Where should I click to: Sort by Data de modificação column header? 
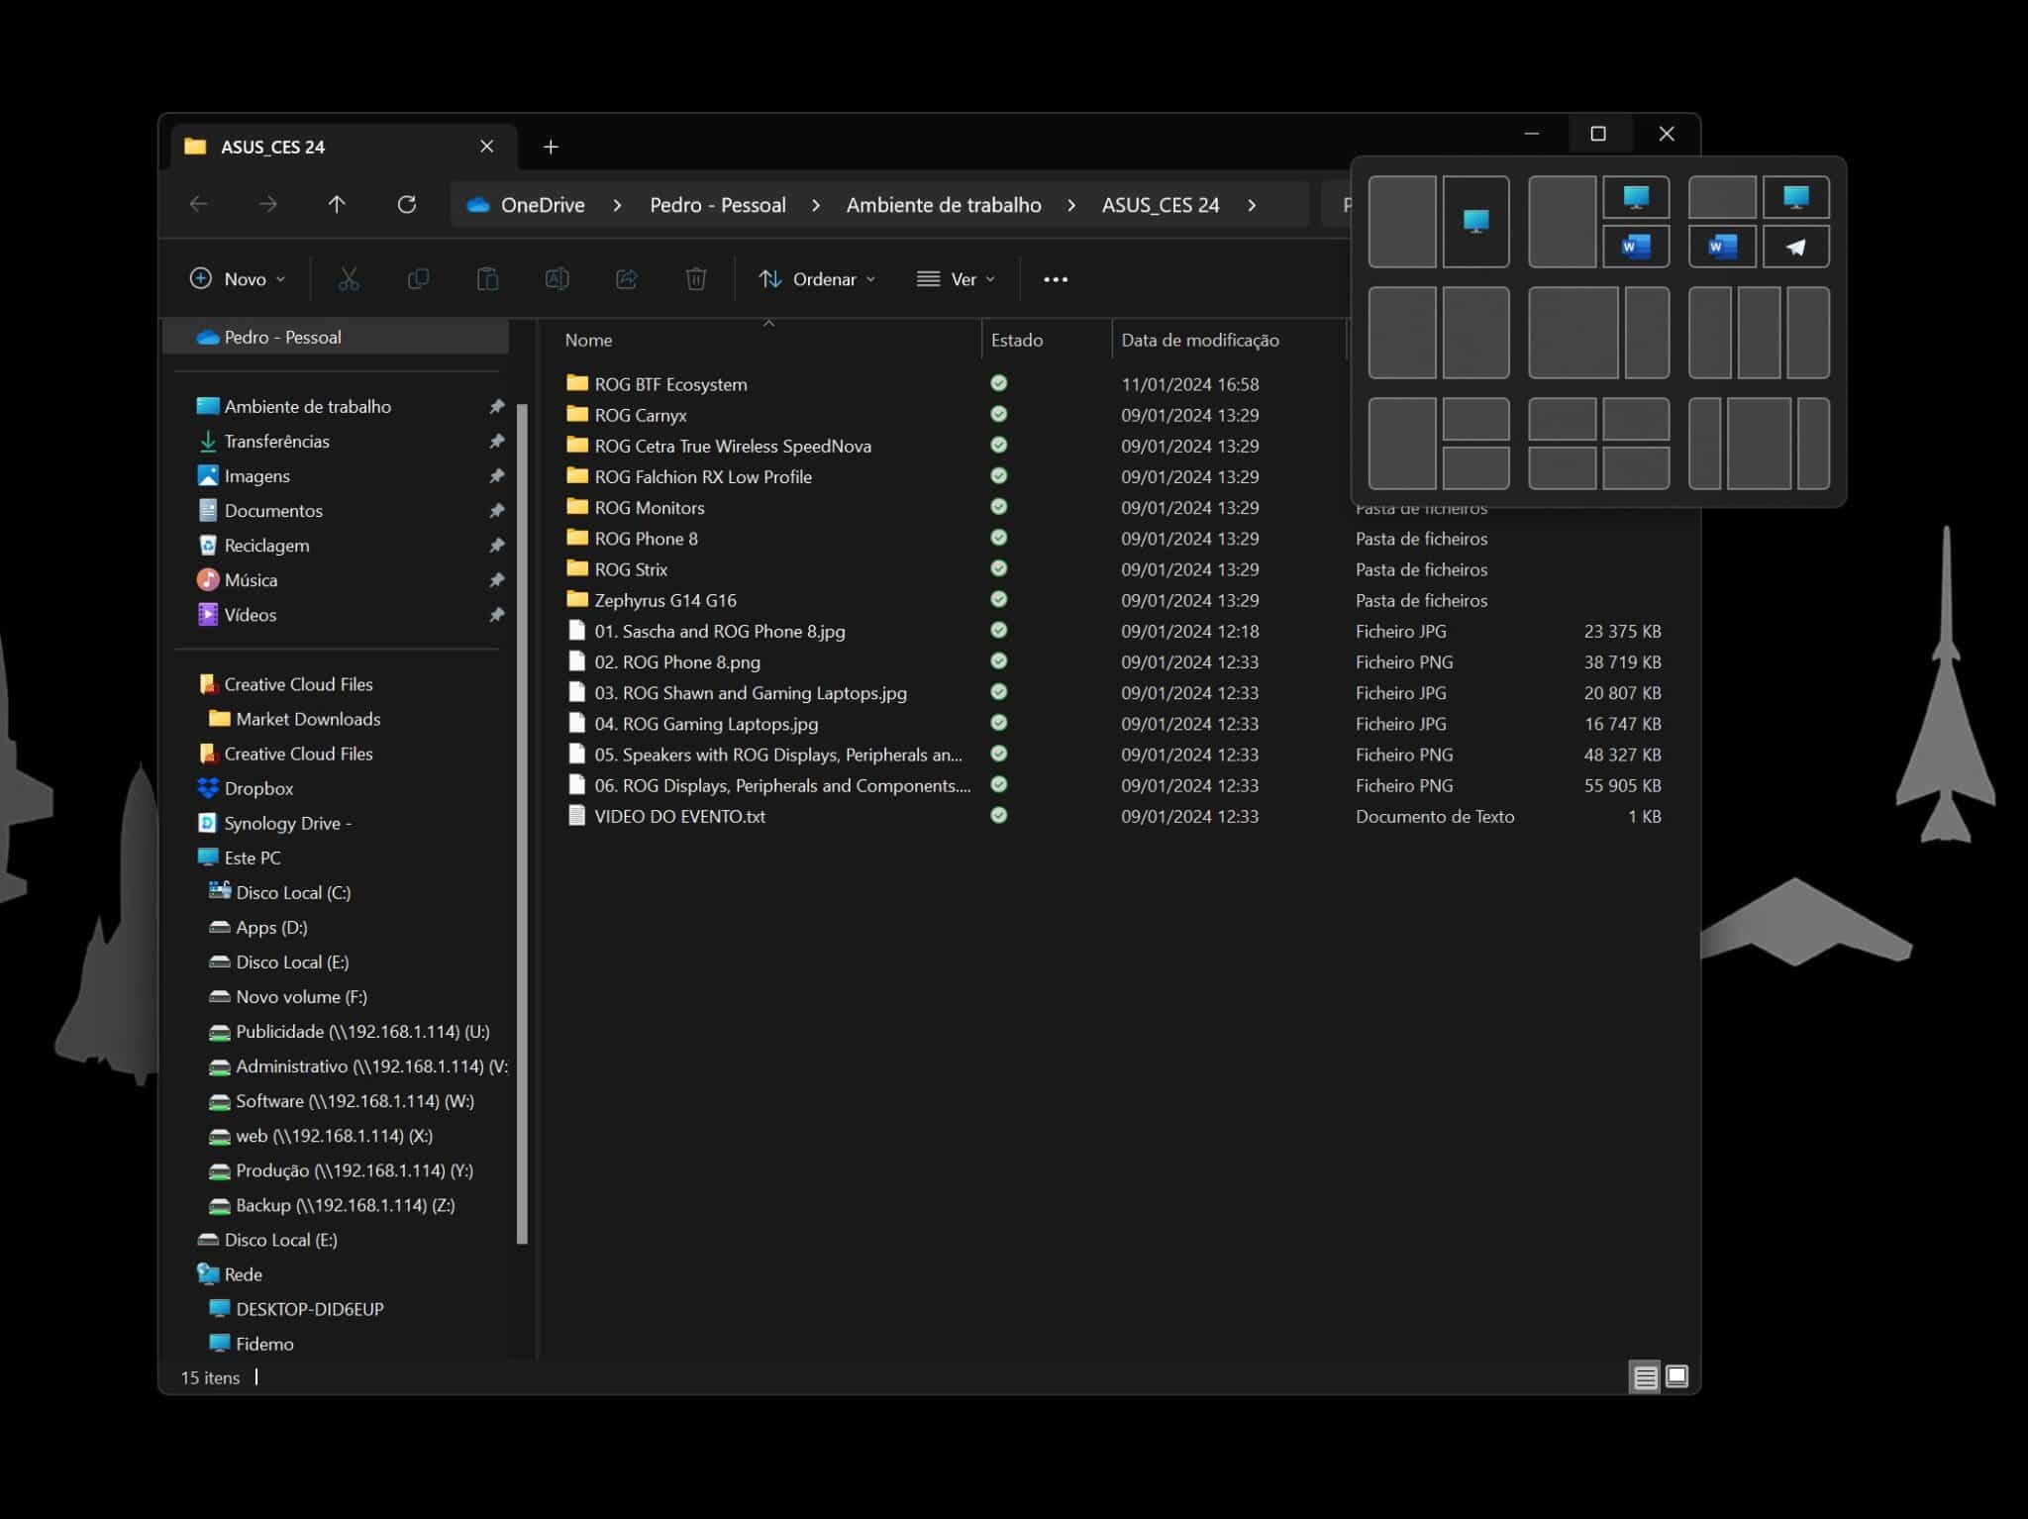1199,340
